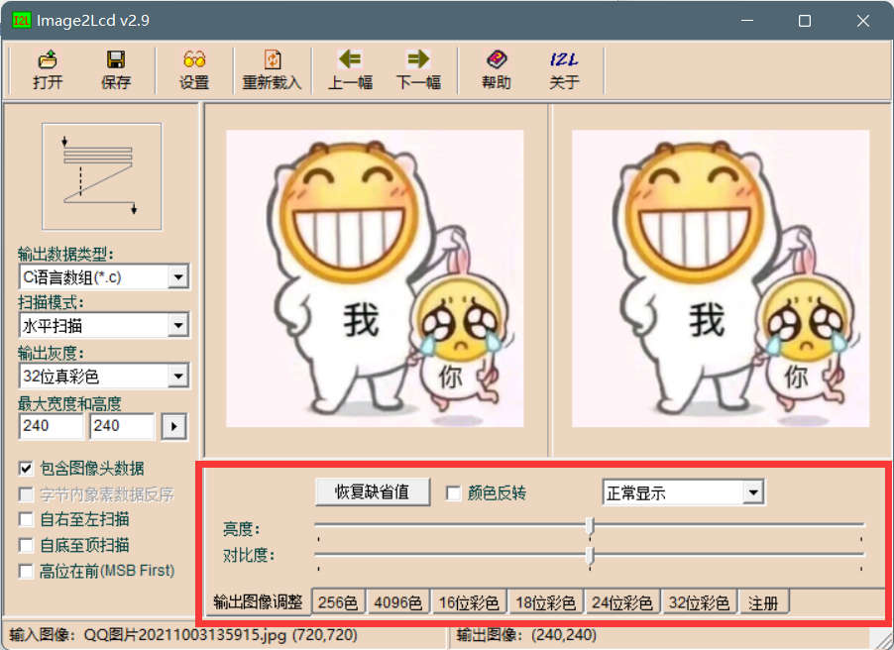
Task: Click the 最大宽度和高度 label
Action: coord(69,404)
